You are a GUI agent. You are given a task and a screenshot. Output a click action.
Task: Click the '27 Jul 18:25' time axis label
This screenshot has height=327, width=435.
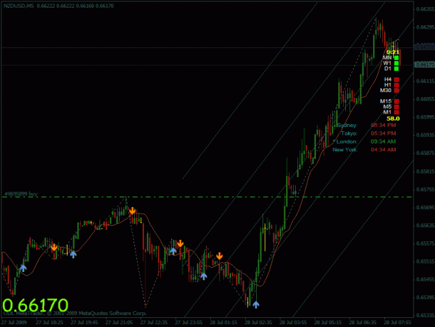click(49, 323)
